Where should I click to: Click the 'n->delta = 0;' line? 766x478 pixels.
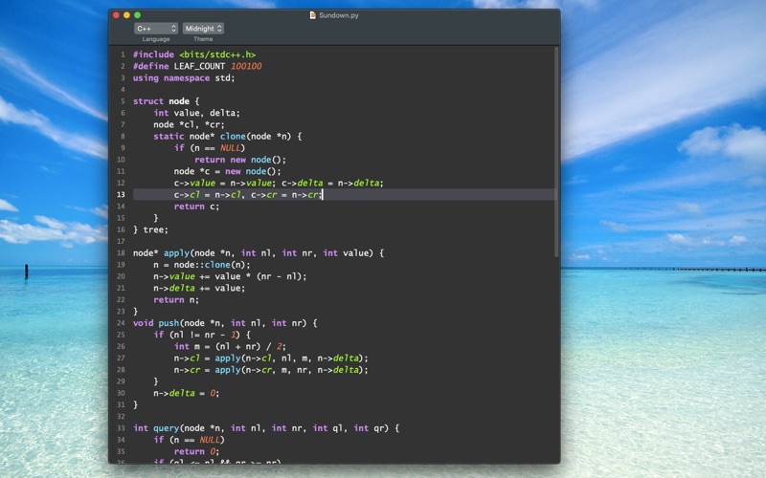(186, 393)
